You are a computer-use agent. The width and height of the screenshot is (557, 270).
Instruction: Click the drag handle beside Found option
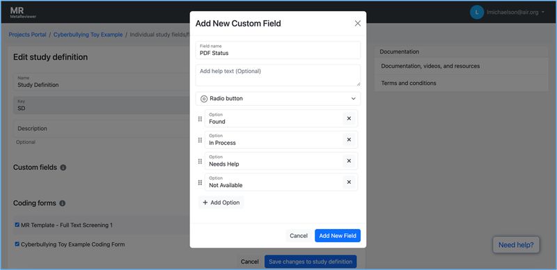tap(200, 119)
